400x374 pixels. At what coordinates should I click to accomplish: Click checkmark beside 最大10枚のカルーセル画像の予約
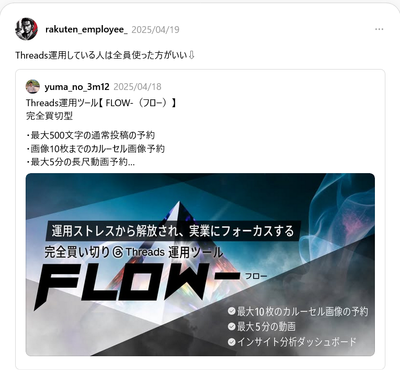click(232, 311)
